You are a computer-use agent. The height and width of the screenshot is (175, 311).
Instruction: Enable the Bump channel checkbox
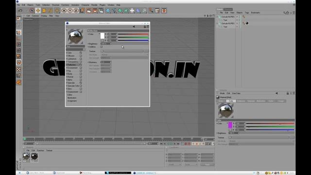81,73
